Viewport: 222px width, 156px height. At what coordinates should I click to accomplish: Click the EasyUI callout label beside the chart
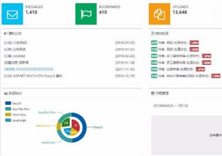[x=98, y=127]
